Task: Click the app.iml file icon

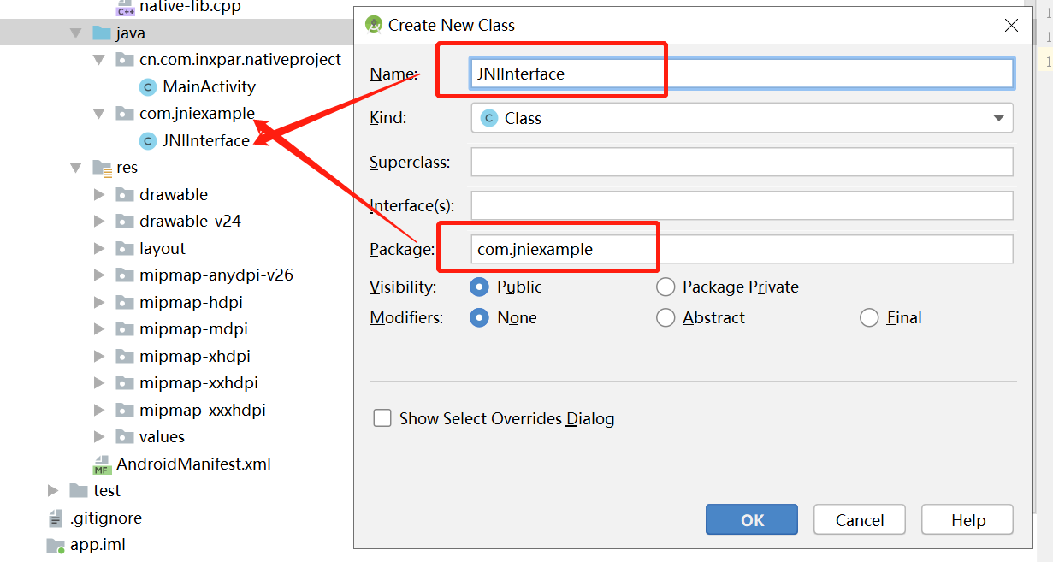Action: (56, 545)
